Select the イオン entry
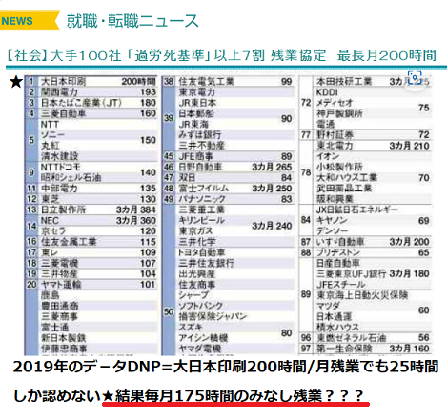 (x=328, y=156)
